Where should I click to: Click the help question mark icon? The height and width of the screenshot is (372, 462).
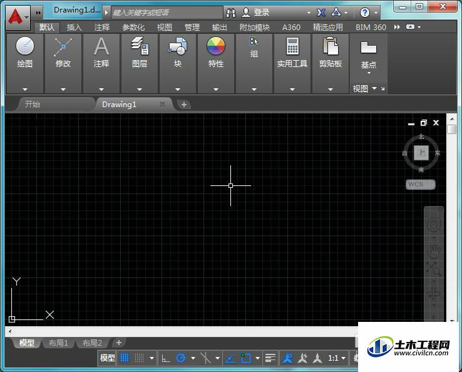(x=365, y=13)
